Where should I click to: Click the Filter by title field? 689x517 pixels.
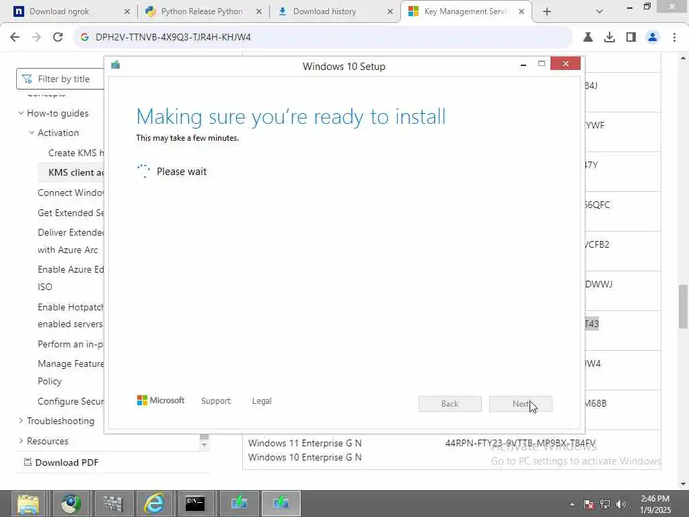(x=60, y=79)
